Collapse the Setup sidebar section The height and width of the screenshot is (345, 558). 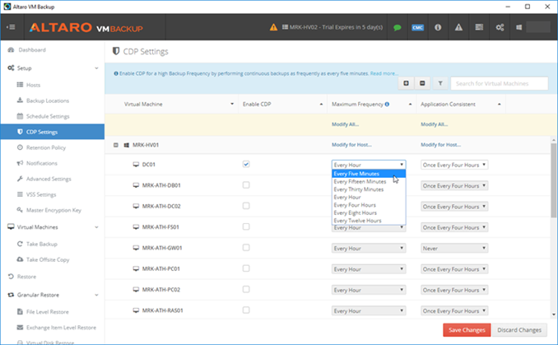point(96,68)
